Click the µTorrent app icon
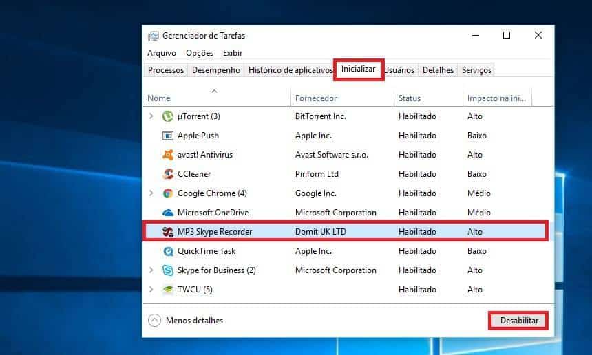Screen dimensions: 592x355 coord(168,116)
